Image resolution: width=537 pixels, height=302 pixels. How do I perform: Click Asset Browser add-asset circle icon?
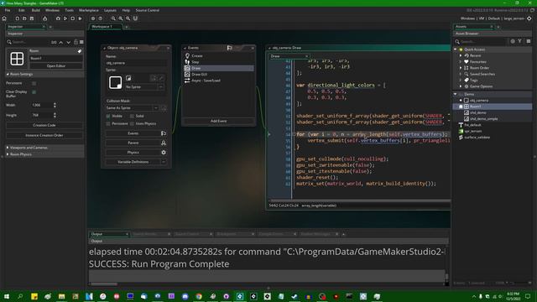[513, 41]
